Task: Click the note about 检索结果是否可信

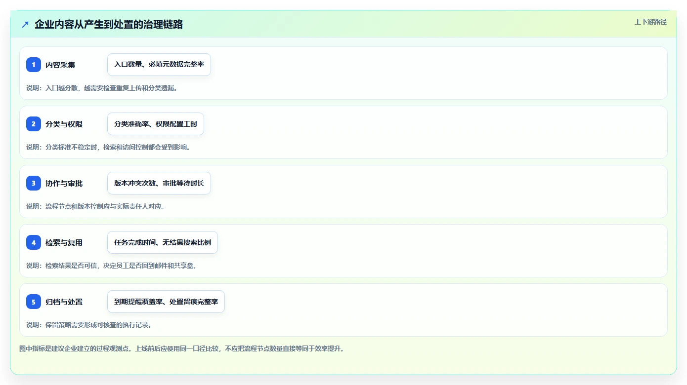Action: point(112,266)
